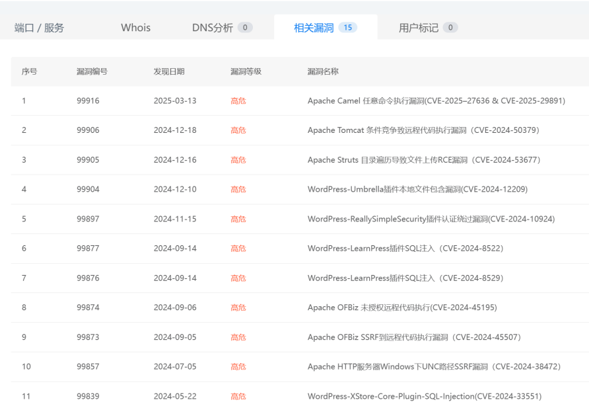The width and height of the screenshot is (589, 402).
Task: Open WordPress-ReallySimpleSecurity CVE-2024-10924 entry
Action: point(431,219)
